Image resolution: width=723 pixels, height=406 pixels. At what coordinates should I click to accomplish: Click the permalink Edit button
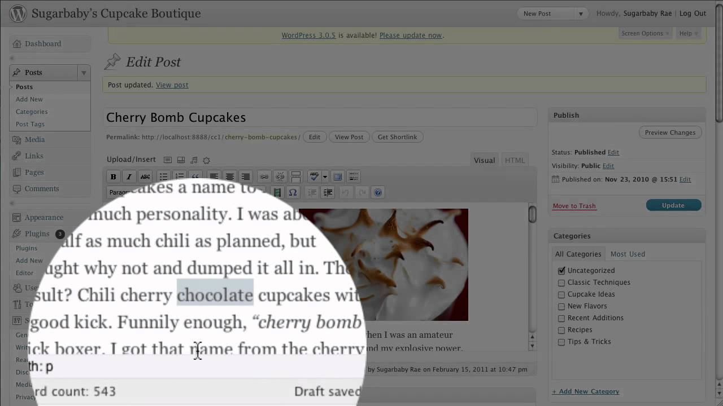[315, 137]
